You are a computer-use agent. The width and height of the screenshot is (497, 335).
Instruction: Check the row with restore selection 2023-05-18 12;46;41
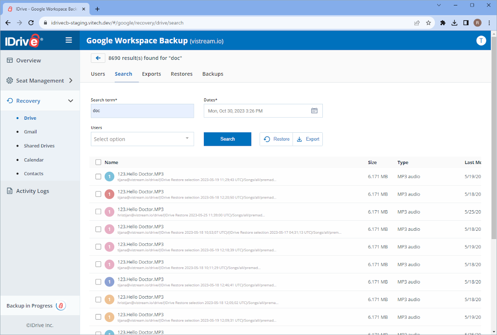click(98, 282)
